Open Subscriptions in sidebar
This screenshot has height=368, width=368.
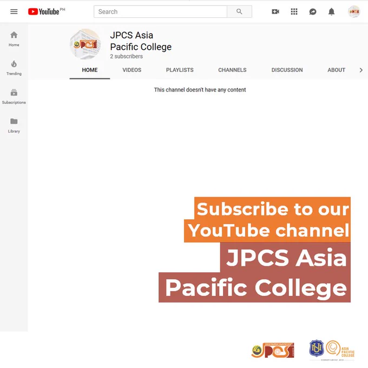(14, 97)
